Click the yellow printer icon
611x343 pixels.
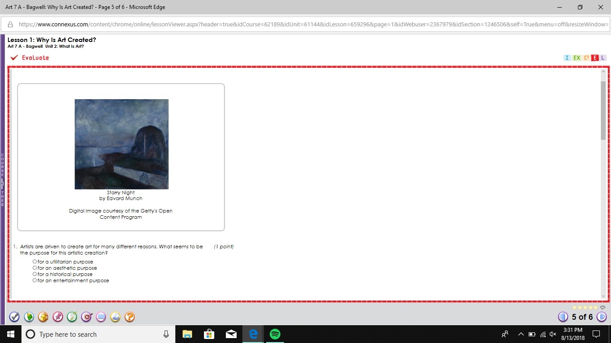[x=115, y=317]
